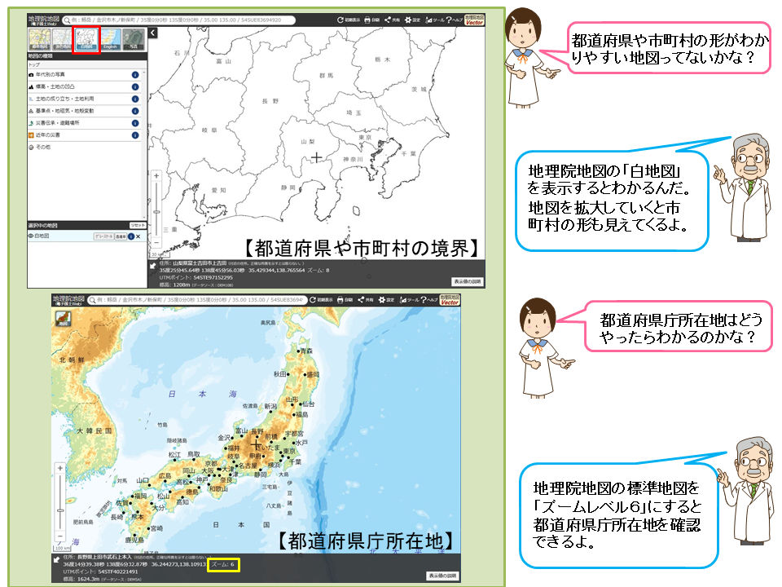Image resolution: width=782 pixels, height=587 pixels.
Task: Click the zoom slider handle on upper map
Action: [x=156, y=212]
